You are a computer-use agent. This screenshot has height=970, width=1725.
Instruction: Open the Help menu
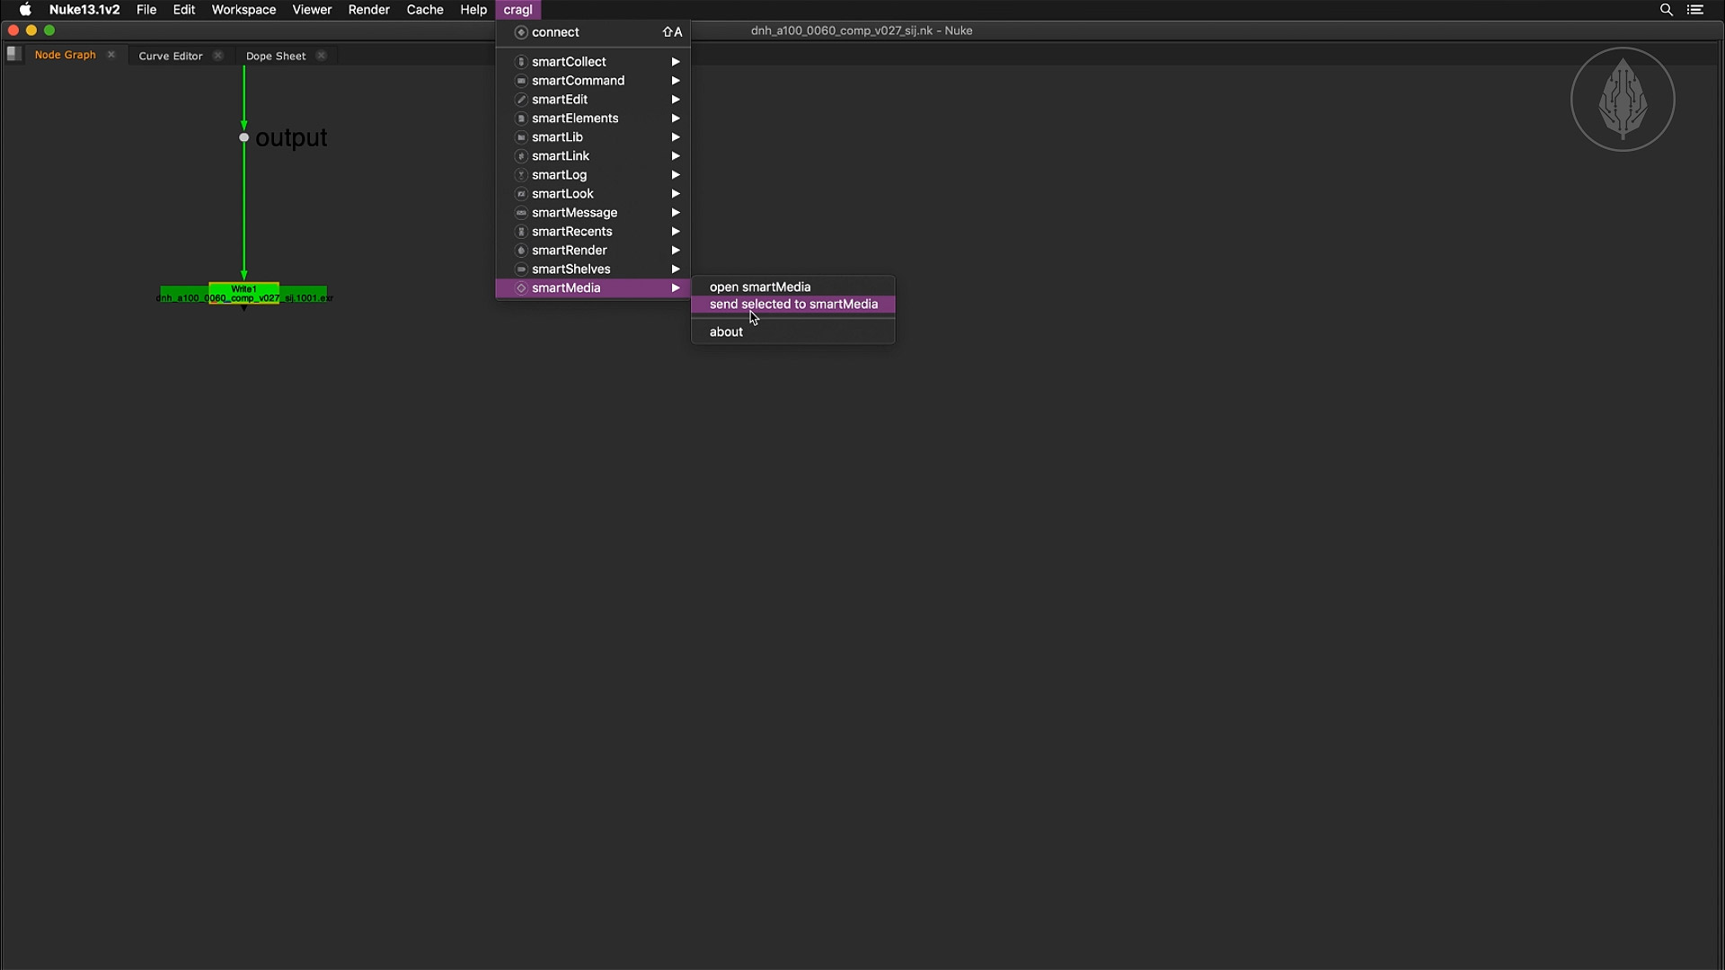click(473, 10)
